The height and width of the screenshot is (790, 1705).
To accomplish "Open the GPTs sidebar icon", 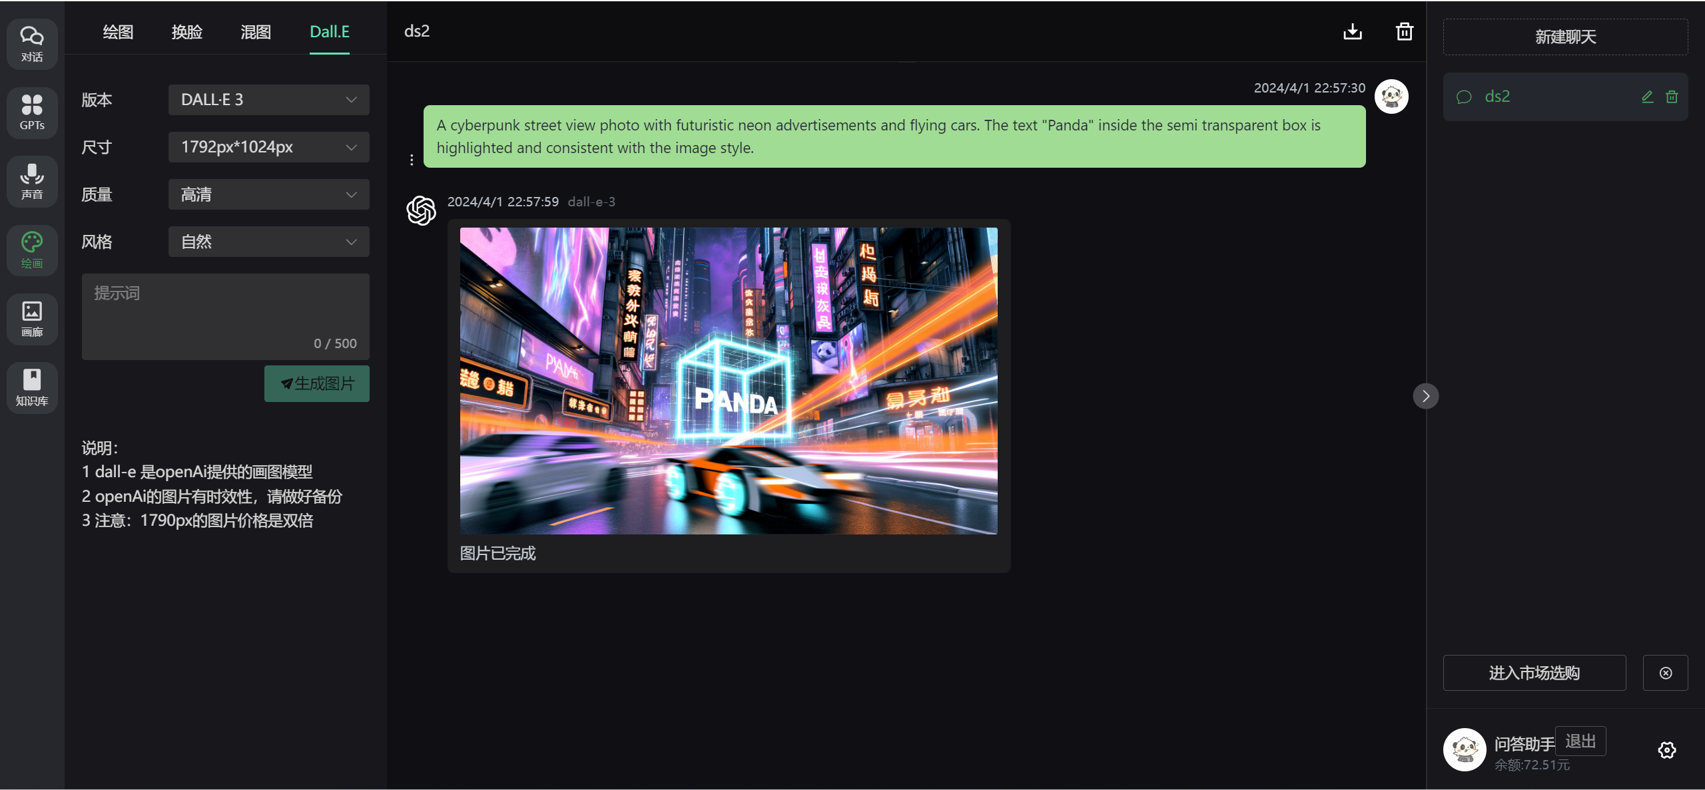I will [32, 112].
